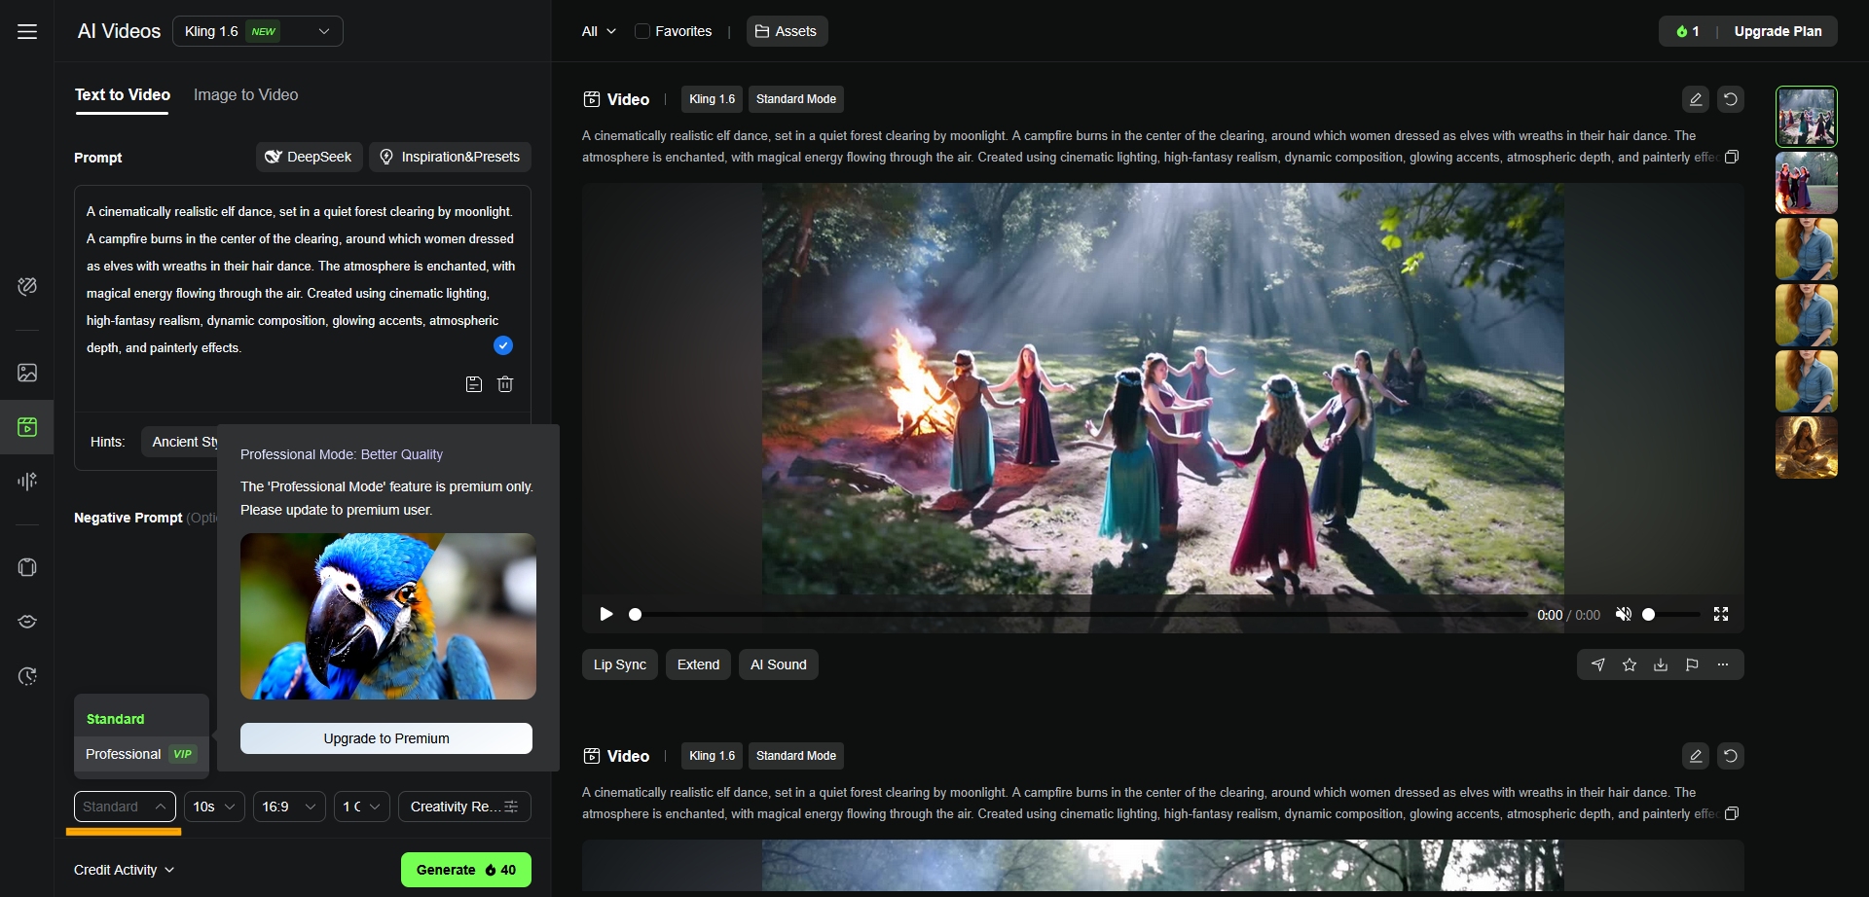1869x897 pixels.
Task: Open the AI audio waveform tool
Action: 27,481
